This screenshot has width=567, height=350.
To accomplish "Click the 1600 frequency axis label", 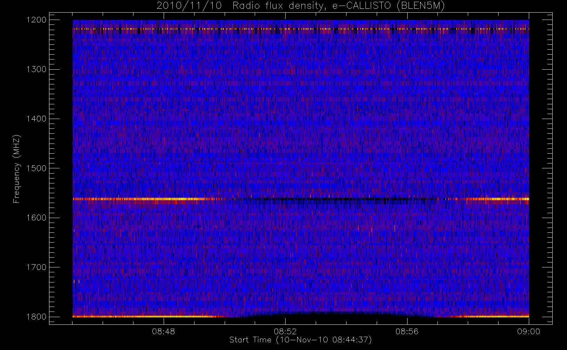I will [36, 218].
